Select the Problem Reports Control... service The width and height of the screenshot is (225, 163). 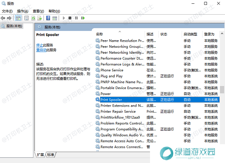[x=157, y=123]
